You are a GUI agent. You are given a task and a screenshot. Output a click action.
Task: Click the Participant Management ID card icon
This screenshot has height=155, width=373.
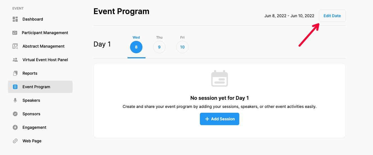(15, 33)
